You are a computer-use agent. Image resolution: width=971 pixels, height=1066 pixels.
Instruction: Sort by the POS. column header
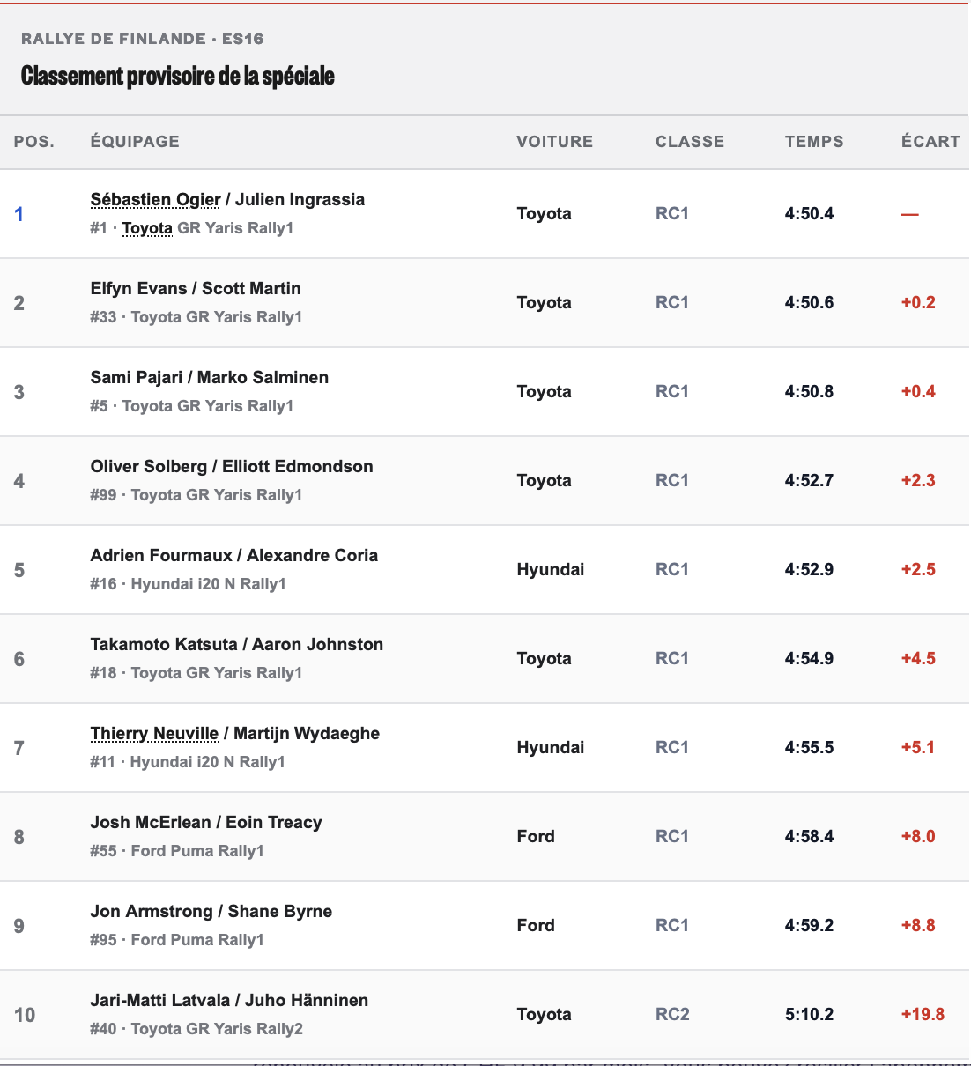[34, 142]
